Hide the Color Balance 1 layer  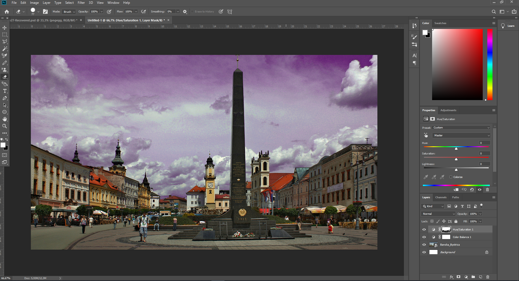pos(424,237)
